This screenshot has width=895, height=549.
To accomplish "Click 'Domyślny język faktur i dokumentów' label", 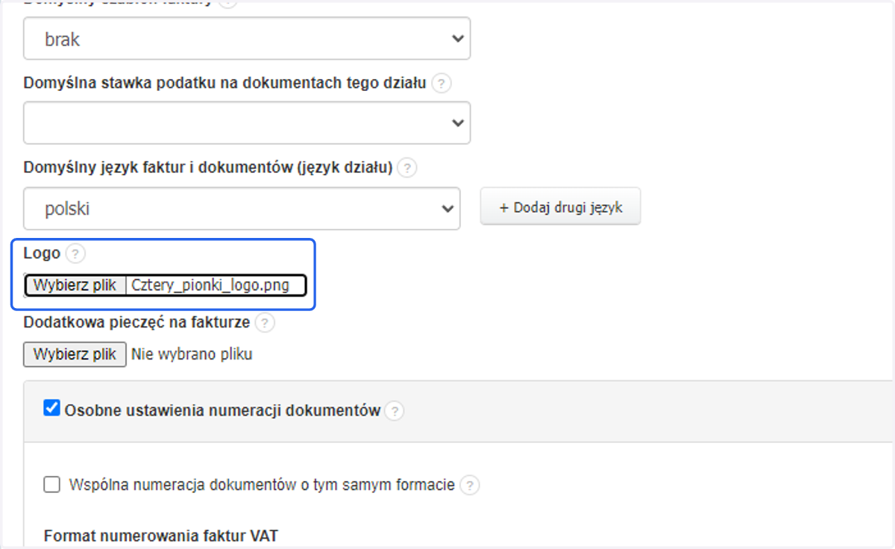I will tap(208, 168).
